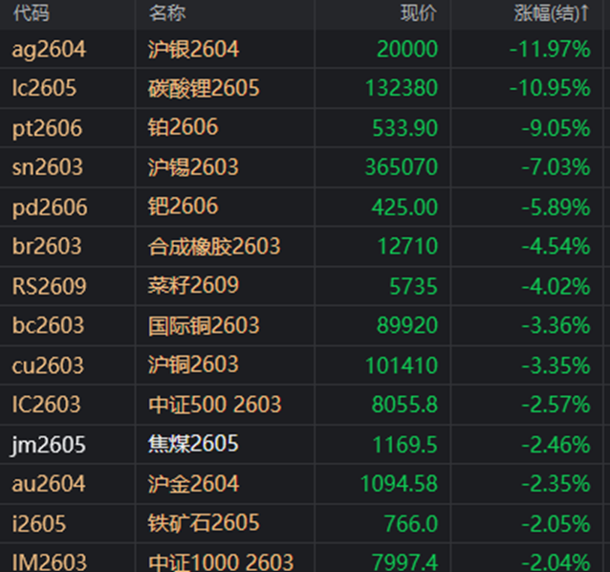Open 沪锡2603 contract name
This screenshot has height=572, width=610.
point(193,167)
